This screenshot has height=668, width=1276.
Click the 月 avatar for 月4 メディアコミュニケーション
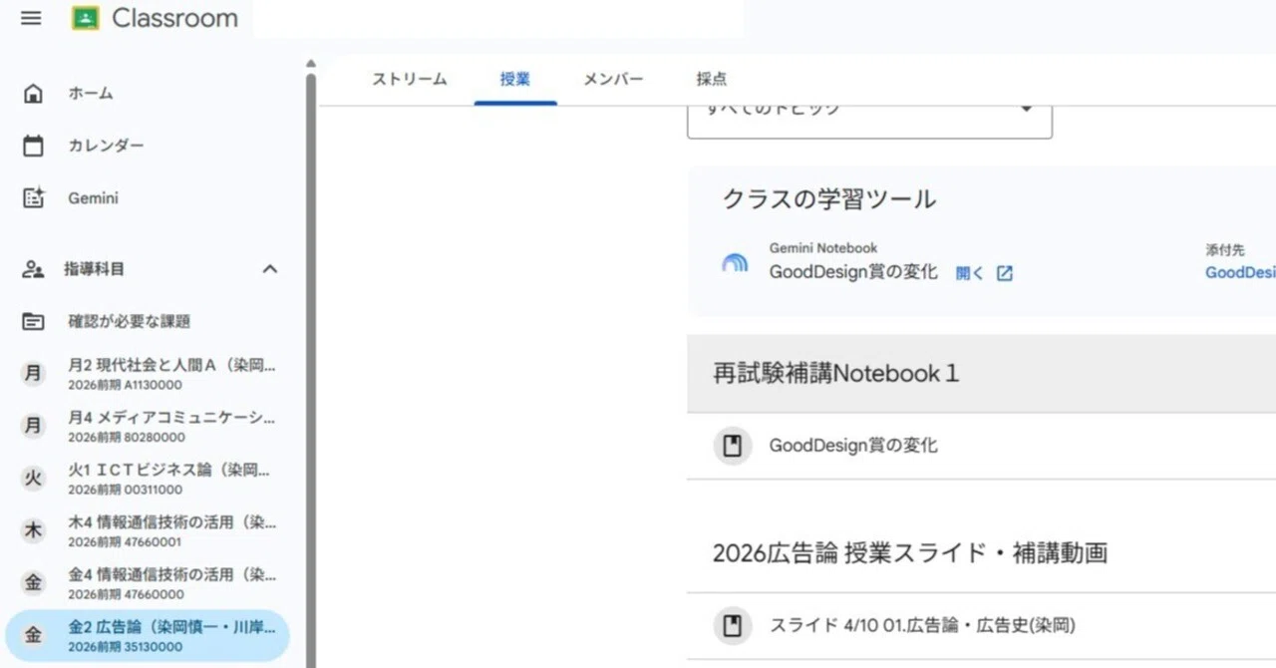pyautogui.click(x=33, y=426)
